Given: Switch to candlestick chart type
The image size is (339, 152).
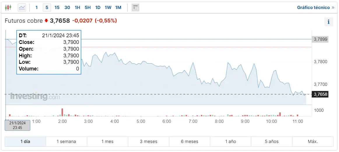Looking at the screenshot, I should click(x=8, y=8).
